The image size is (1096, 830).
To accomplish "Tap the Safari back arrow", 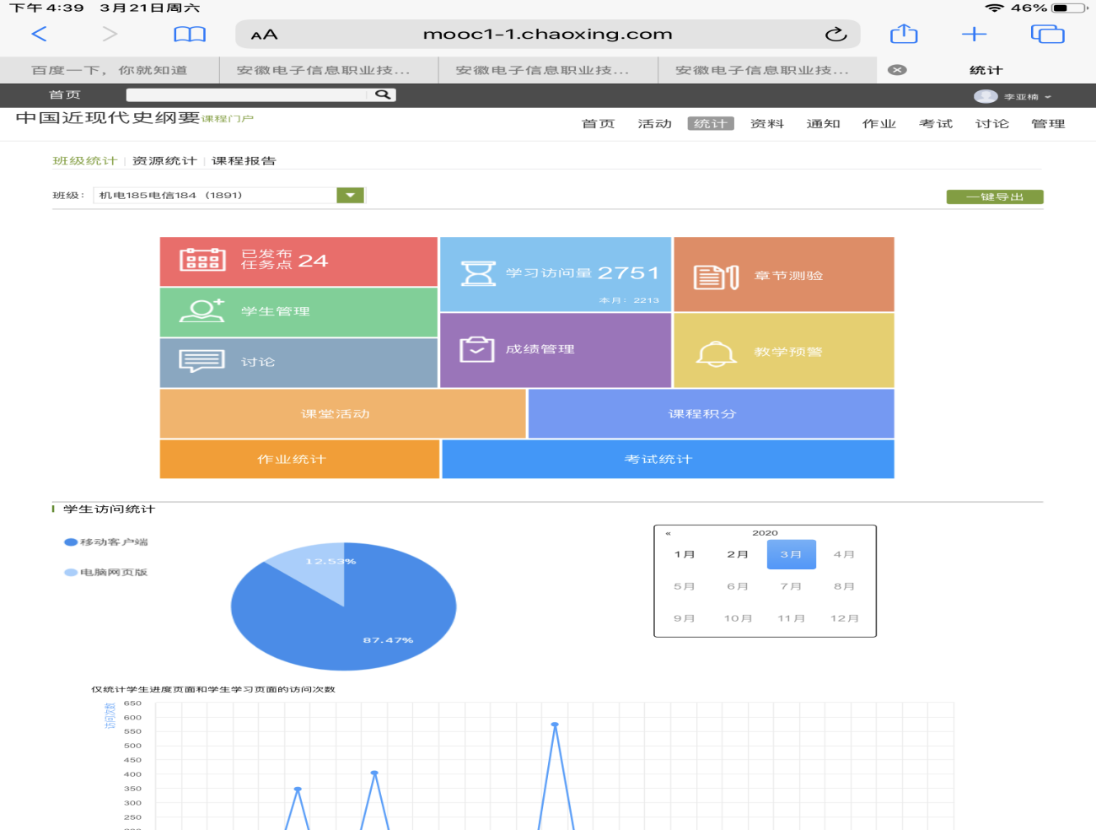I will 39,34.
